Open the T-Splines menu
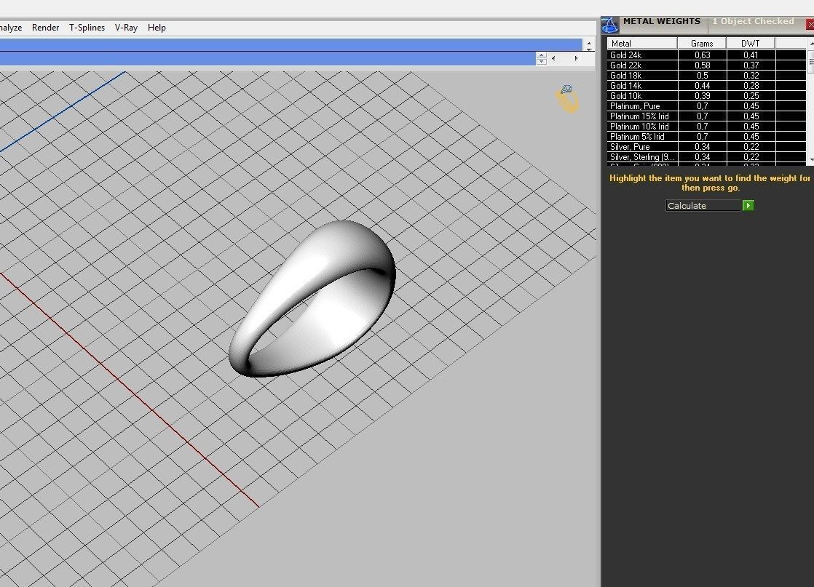The height and width of the screenshot is (587, 814). tap(87, 28)
